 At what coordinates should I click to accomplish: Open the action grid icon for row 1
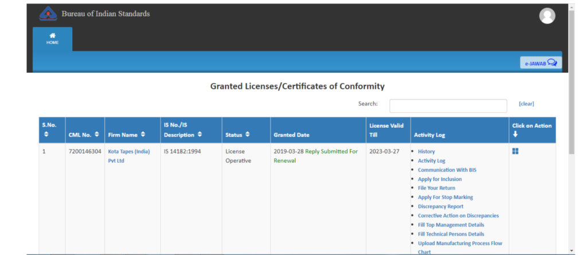[x=515, y=151]
